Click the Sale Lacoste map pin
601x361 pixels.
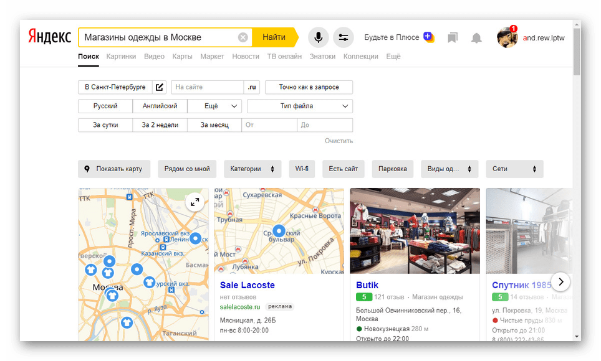(279, 231)
